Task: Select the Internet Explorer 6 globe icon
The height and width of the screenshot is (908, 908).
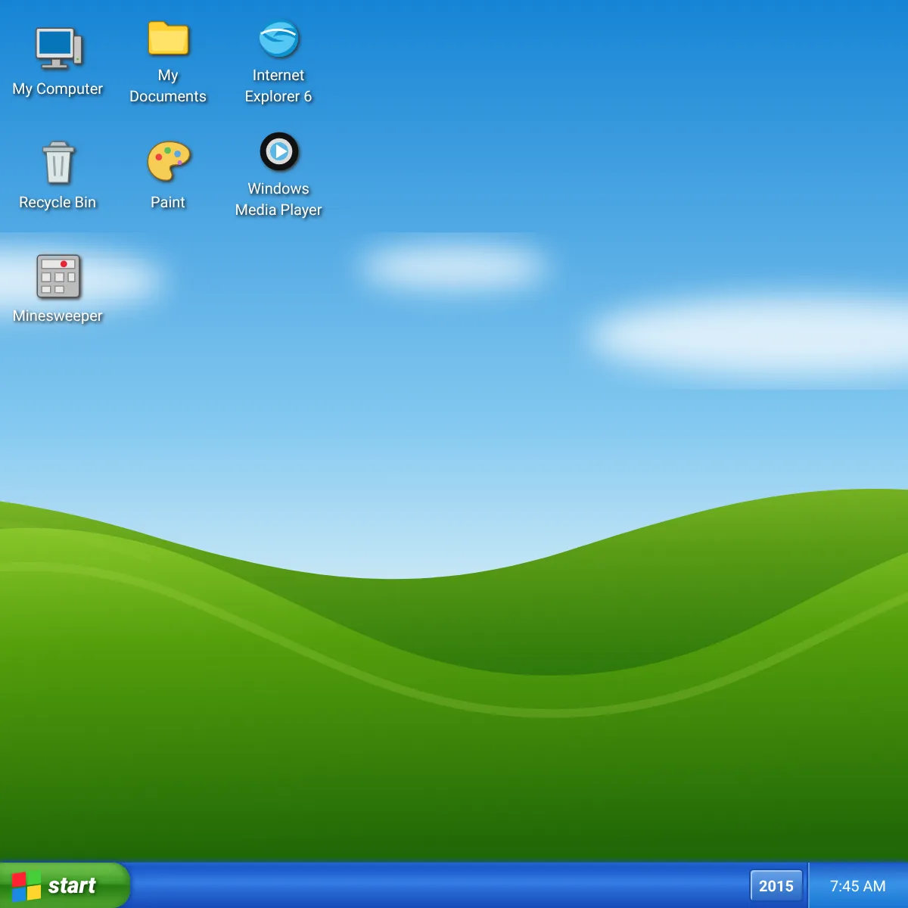Action: pos(278,39)
